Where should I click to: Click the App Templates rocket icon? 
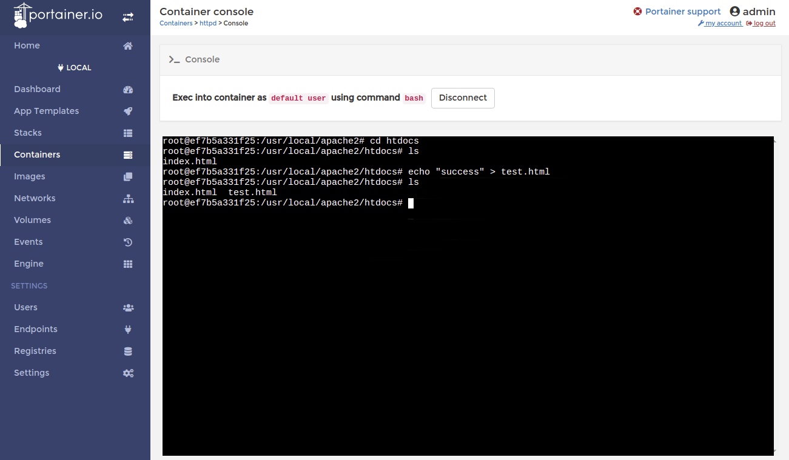128,112
